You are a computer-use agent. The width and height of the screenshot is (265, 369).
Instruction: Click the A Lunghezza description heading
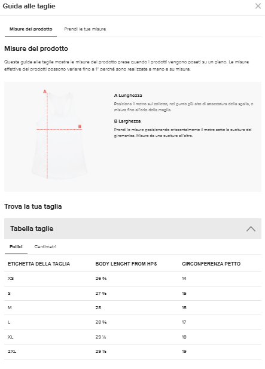pos(128,96)
